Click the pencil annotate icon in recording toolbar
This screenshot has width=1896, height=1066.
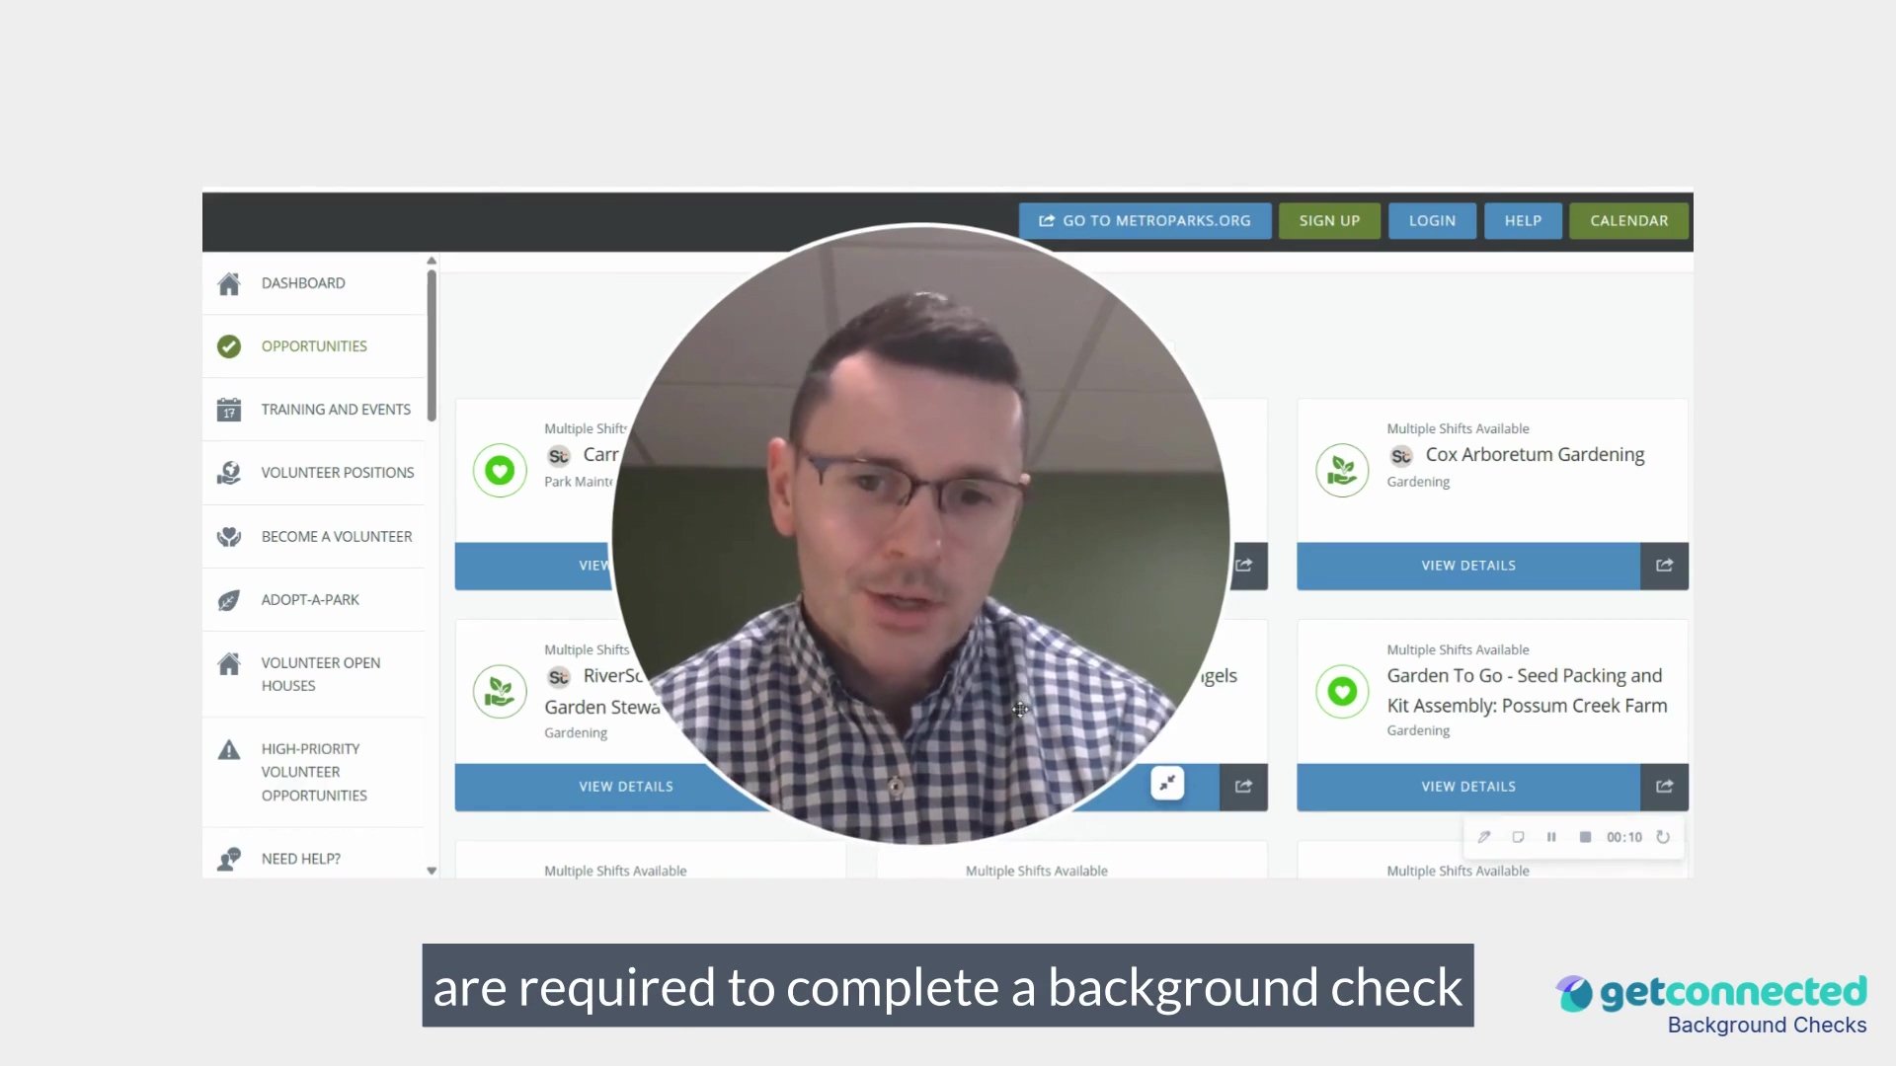(1483, 837)
